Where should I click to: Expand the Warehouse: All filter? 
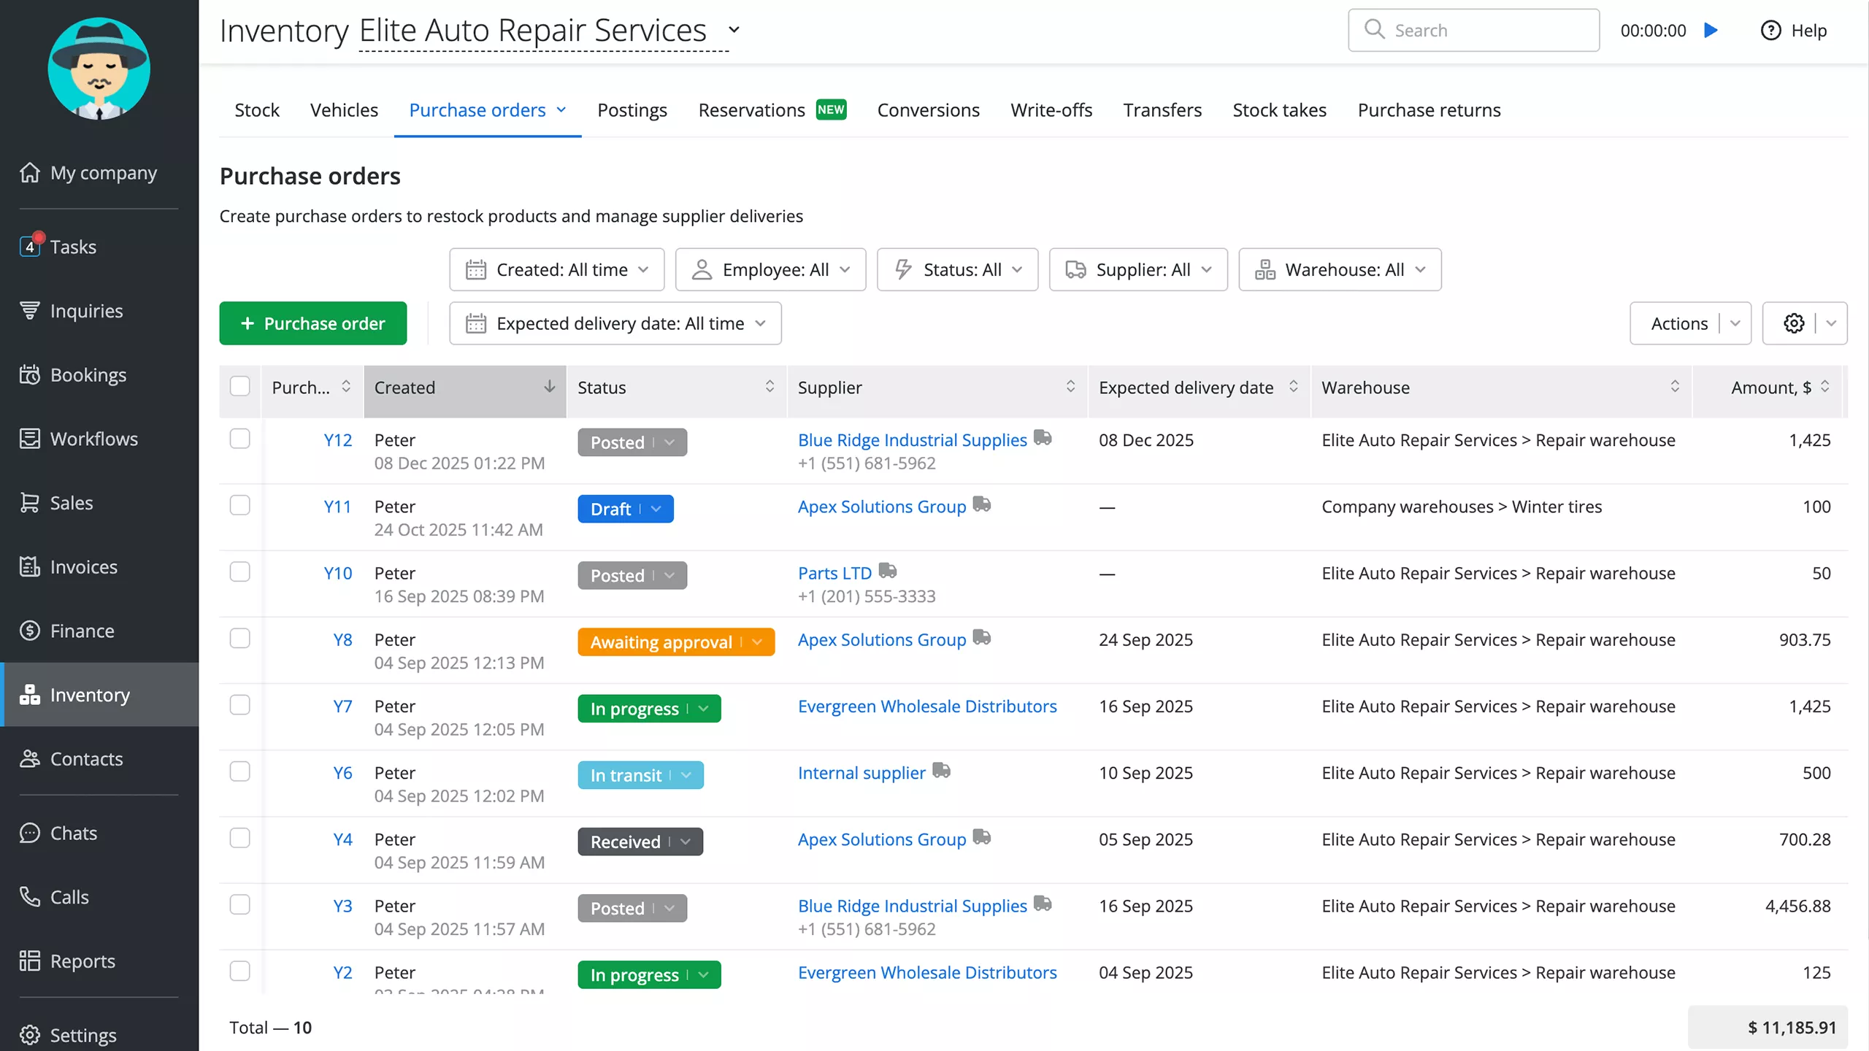tap(1340, 269)
